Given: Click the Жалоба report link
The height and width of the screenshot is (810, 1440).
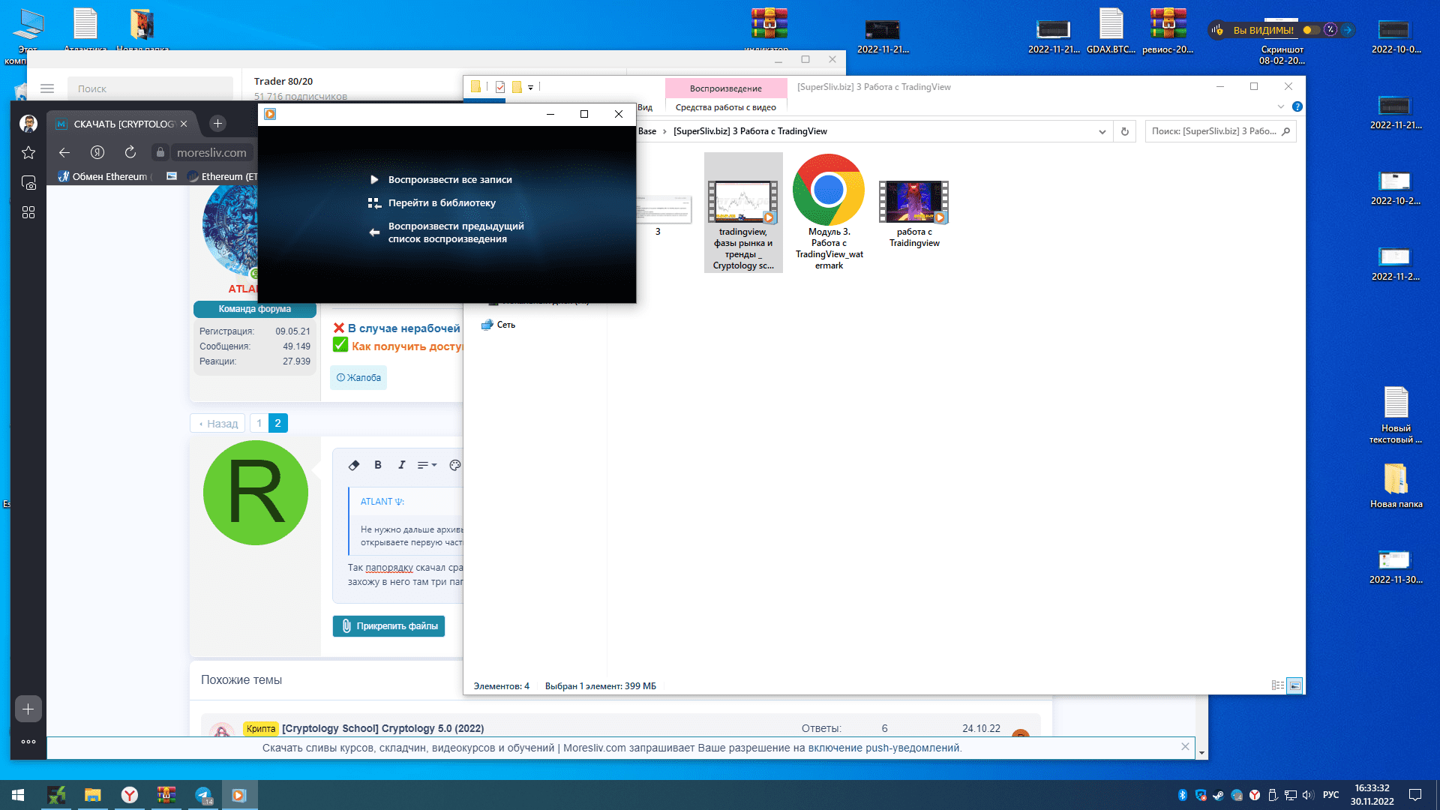Looking at the screenshot, I should [359, 378].
